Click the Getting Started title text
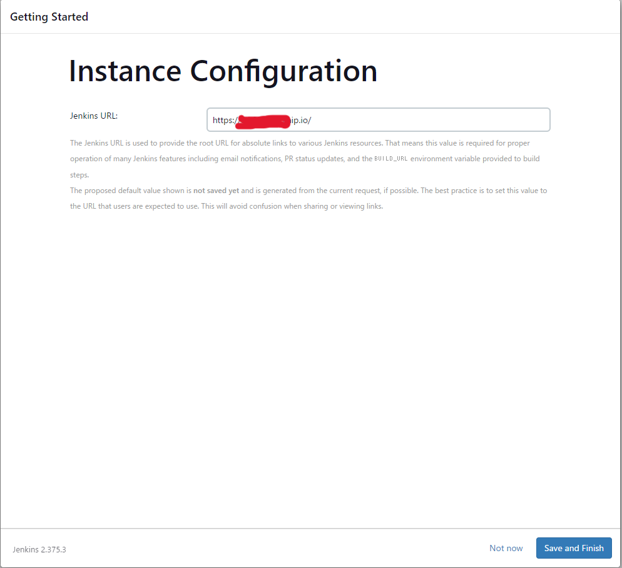Viewport: 622px width, 568px height. (x=49, y=17)
